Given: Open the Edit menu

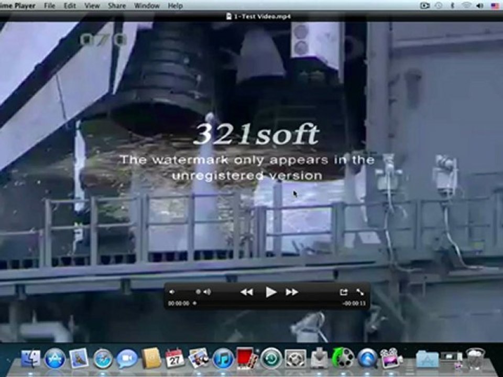Looking at the screenshot, I should 70,5.
